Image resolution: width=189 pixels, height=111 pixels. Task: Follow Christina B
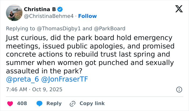(x=87, y=16)
